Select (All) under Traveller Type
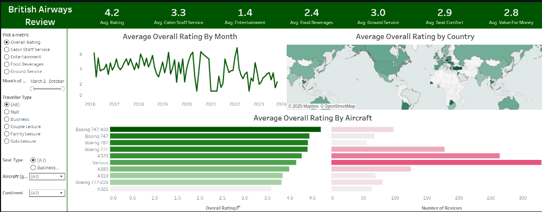 (7, 105)
